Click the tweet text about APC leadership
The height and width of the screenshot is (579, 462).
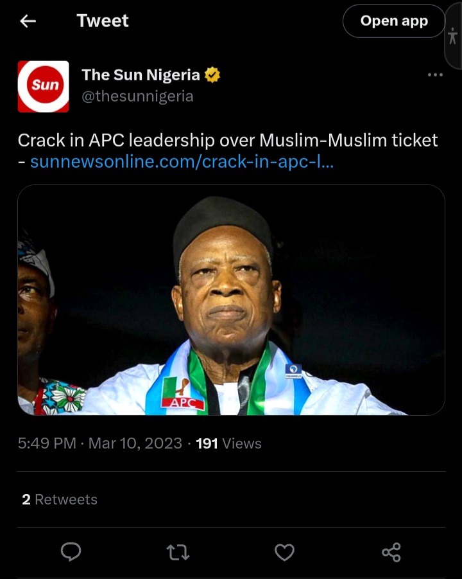click(x=227, y=140)
